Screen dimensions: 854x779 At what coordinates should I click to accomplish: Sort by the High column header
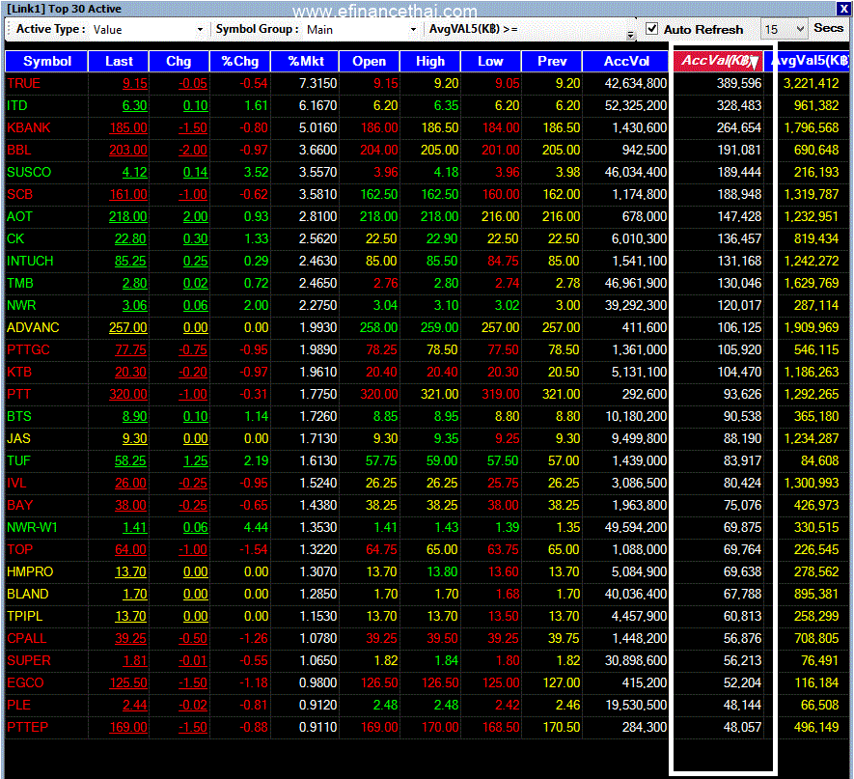(430, 61)
